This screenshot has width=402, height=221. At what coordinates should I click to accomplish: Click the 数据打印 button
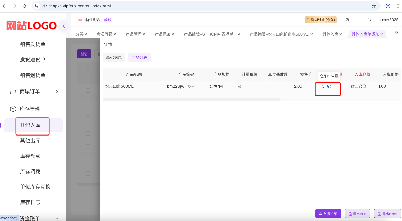(x=328, y=214)
